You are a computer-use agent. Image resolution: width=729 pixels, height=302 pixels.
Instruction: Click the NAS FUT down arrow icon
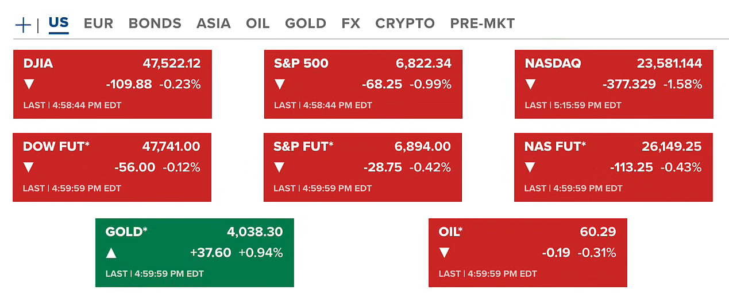[x=530, y=167]
